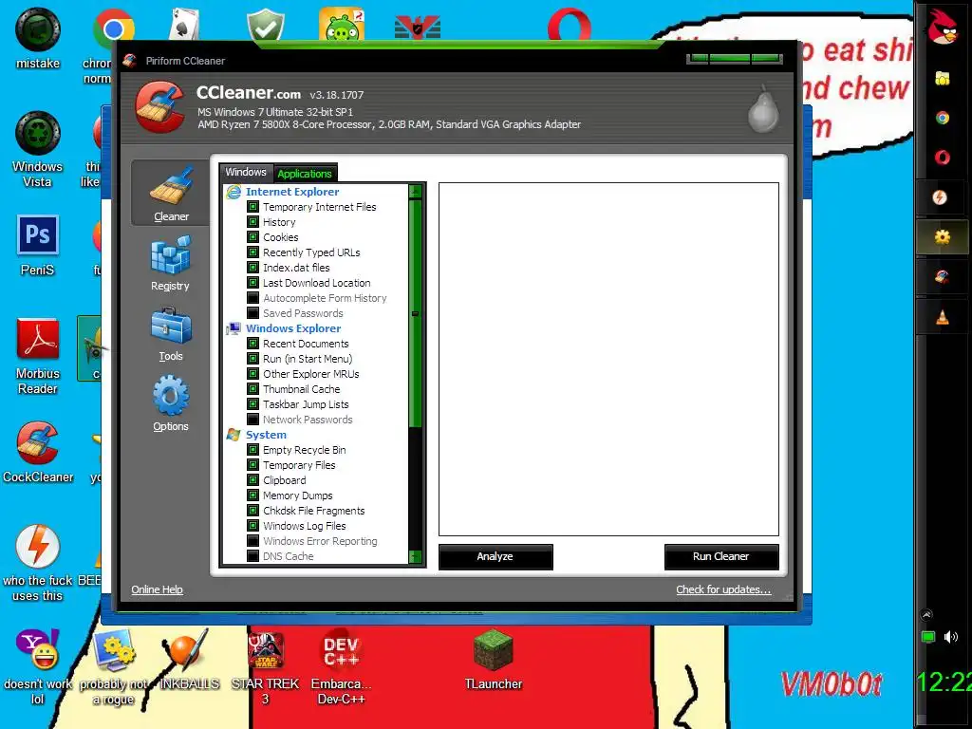Click the pear icon in header
972x729 pixels.
pyautogui.click(x=762, y=109)
